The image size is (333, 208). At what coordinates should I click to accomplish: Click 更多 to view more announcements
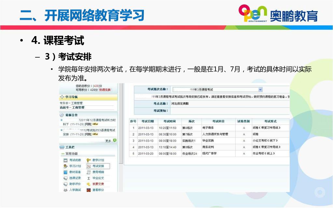click(108, 141)
